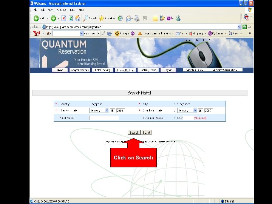Open the Yahoo search box dropdown

(x=81, y=34)
